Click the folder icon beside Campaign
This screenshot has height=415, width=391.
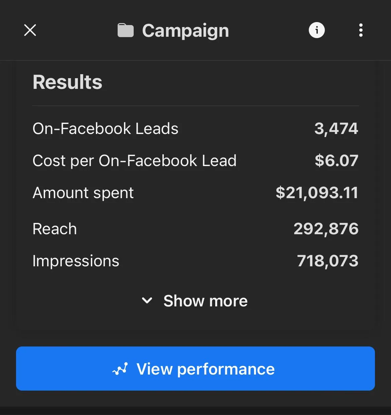click(126, 30)
